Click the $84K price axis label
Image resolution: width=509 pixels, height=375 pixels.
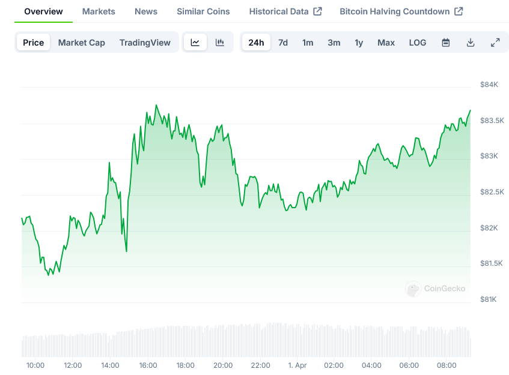[x=489, y=85]
